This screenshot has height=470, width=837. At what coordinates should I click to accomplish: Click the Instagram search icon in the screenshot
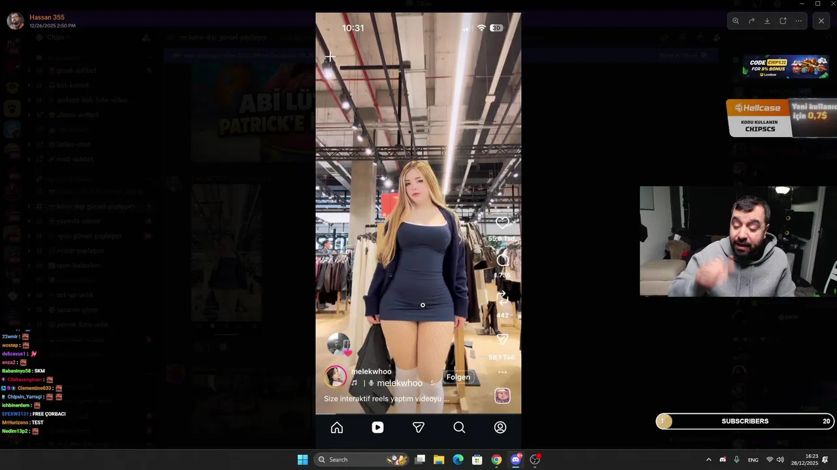tap(459, 428)
